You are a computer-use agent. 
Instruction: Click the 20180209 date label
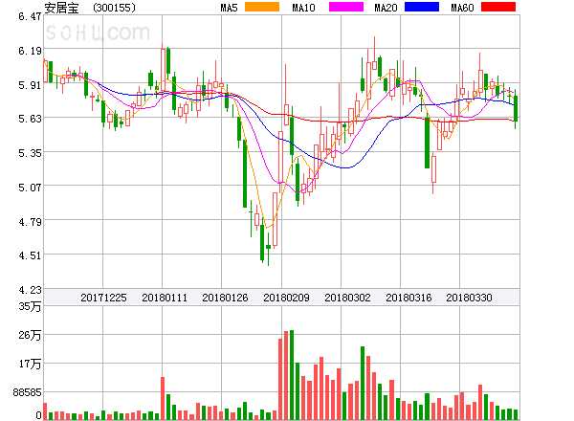(286, 298)
